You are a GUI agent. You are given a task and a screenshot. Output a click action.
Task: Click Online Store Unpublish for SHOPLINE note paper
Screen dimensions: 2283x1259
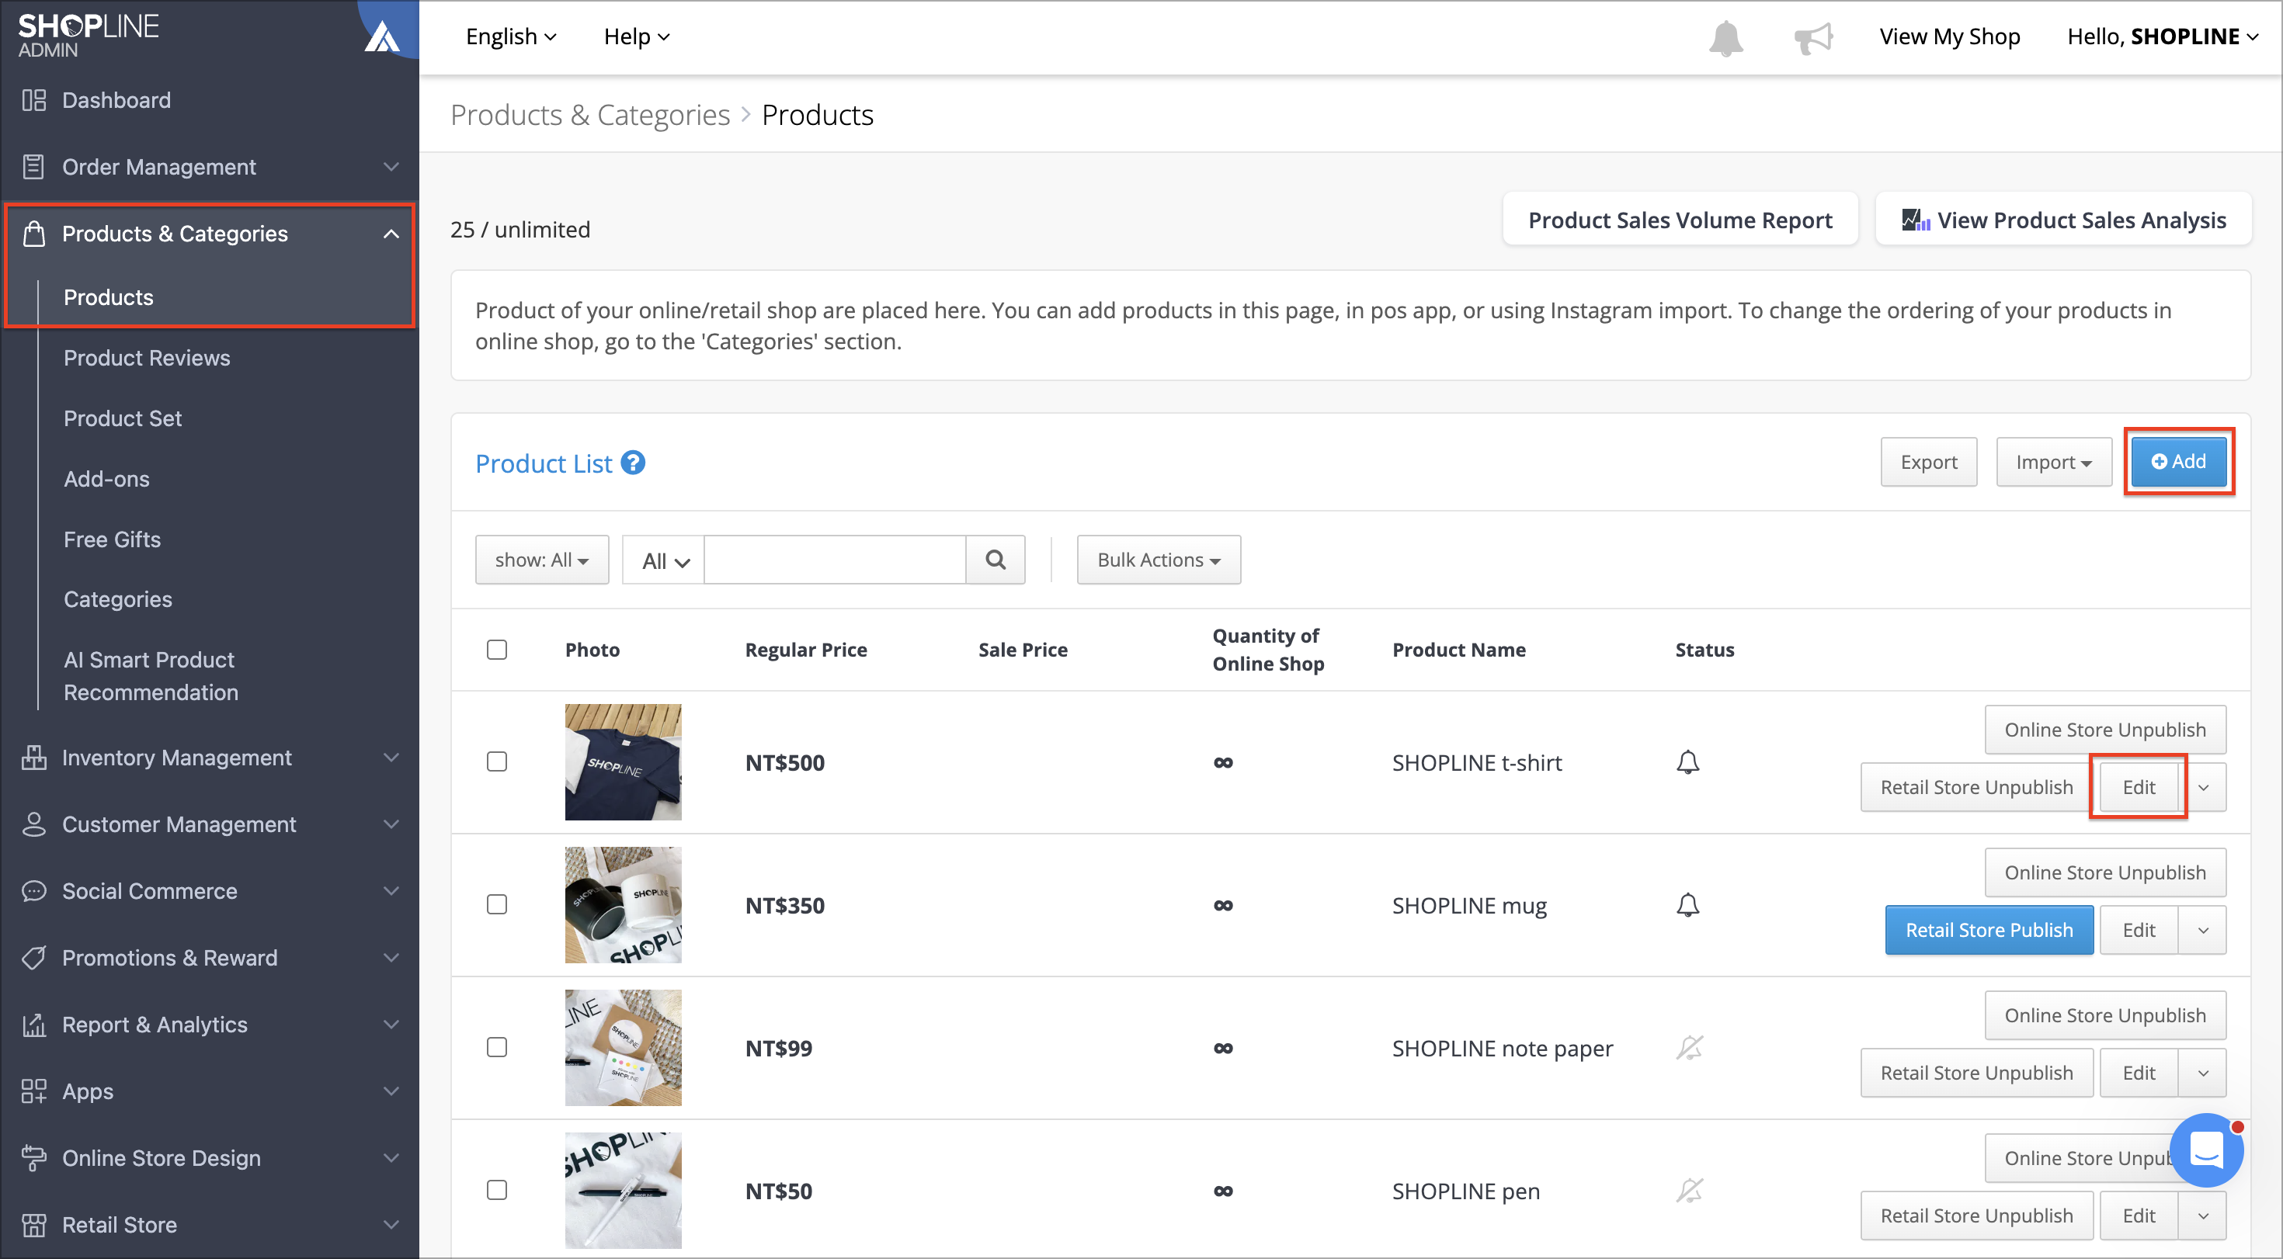click(2105, 1015)
